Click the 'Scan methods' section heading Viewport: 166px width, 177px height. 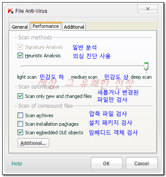(35, 38)
